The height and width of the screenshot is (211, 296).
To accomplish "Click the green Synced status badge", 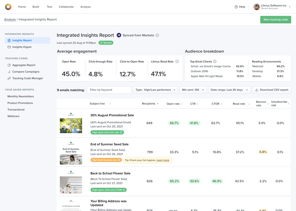I will [x=106, y=43].
